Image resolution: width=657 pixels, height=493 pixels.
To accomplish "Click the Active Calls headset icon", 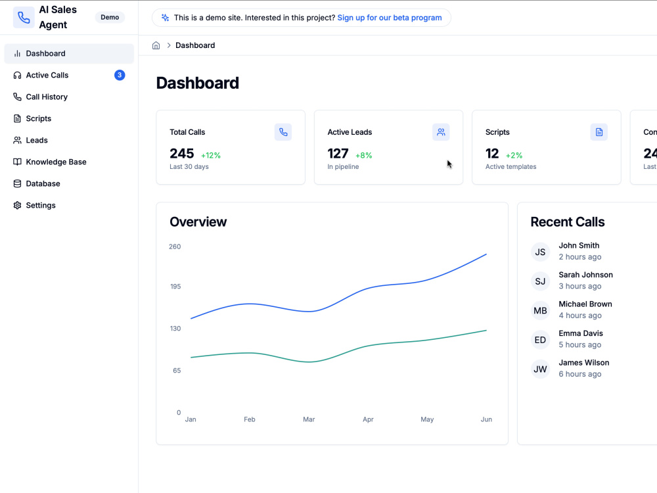I will (17, 75).
